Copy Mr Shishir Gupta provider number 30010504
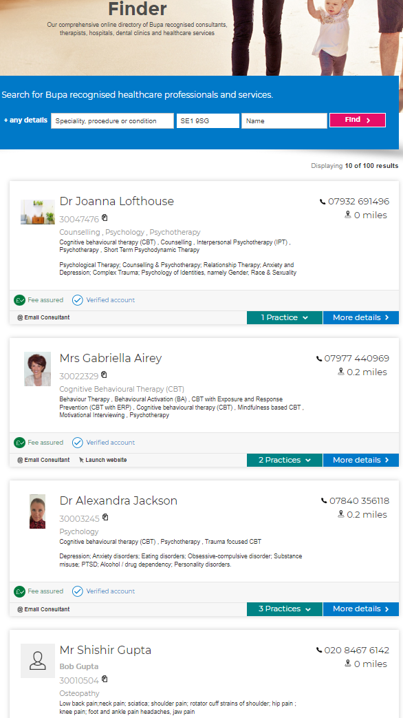The height and width of the screenshot is (718, 403). click(105, 679)
